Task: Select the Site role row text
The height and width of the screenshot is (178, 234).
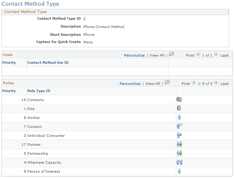Action: point(31,109)
